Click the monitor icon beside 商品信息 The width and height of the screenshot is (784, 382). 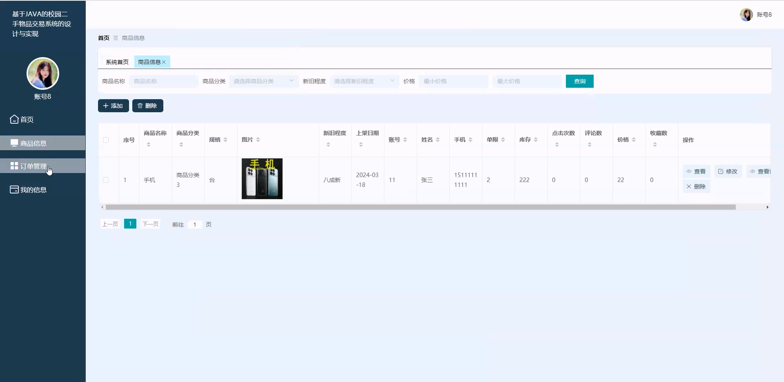pyautogui.click(x=14, y=143)
